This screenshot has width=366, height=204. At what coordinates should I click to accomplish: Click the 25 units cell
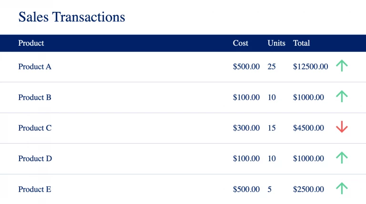272,67
